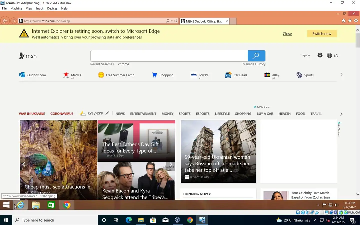Open the VirtualBox Machine menu
The height and width of the screenshot is (225, 360).
[16, 8]
